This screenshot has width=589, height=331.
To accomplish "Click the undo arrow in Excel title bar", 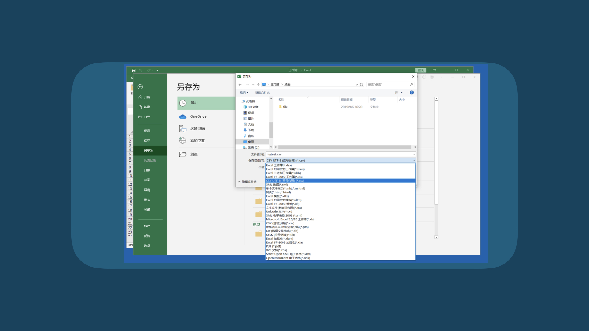I will point(141,70).
